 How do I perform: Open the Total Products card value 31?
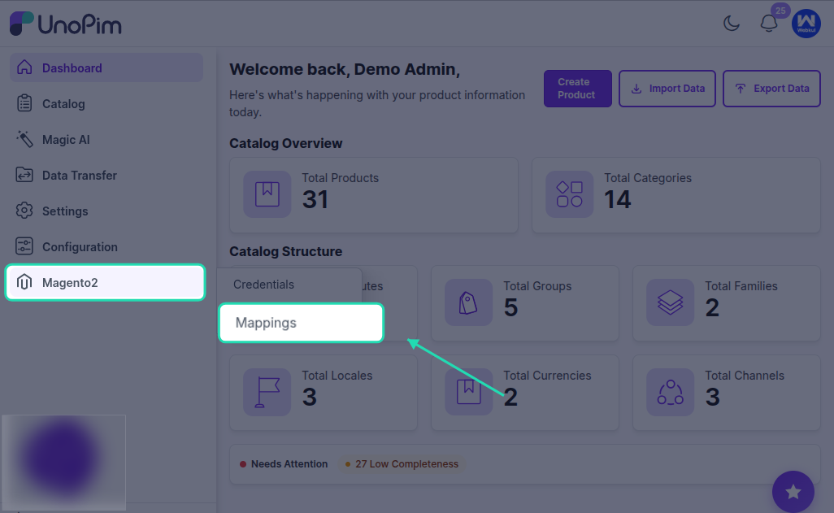coord(315,199)
